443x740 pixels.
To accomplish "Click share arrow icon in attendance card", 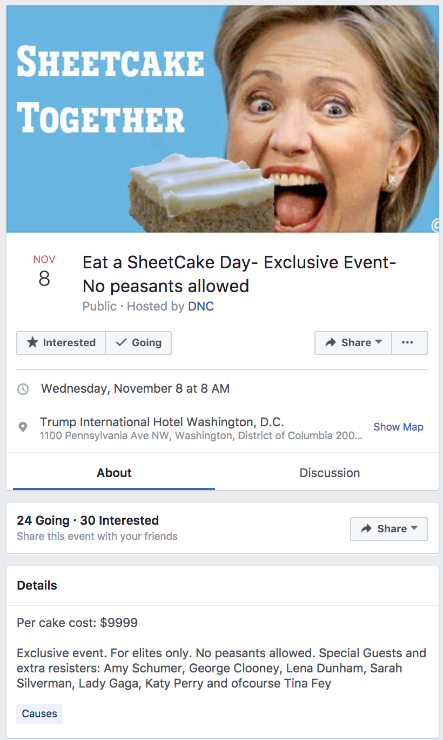I will tap(366, 529).
